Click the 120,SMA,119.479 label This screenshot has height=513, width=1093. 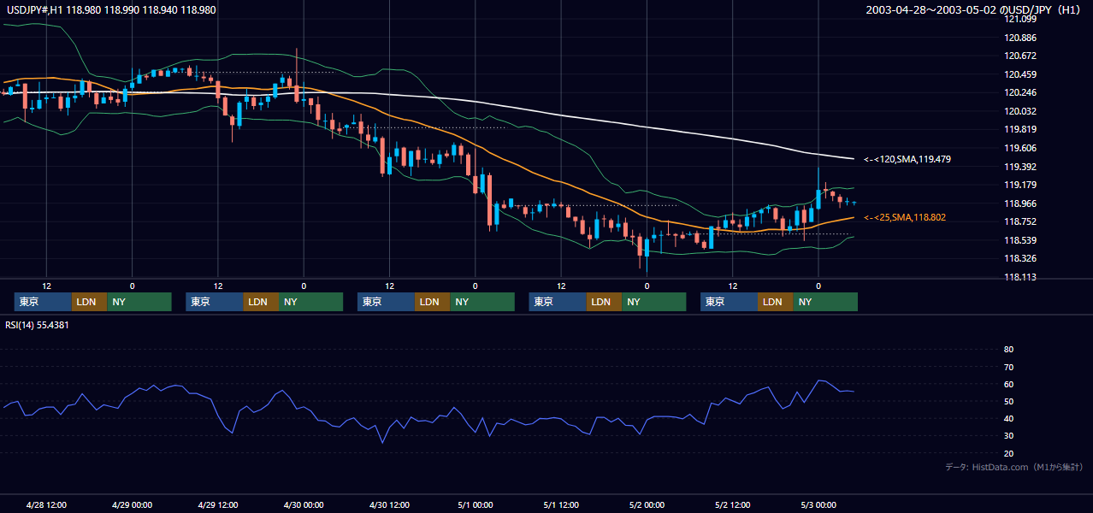(x=907, y=159)
